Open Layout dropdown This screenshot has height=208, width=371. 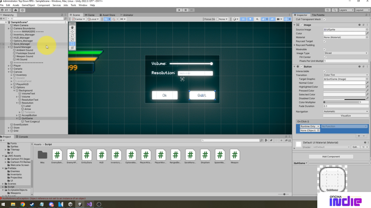point(362,10)
